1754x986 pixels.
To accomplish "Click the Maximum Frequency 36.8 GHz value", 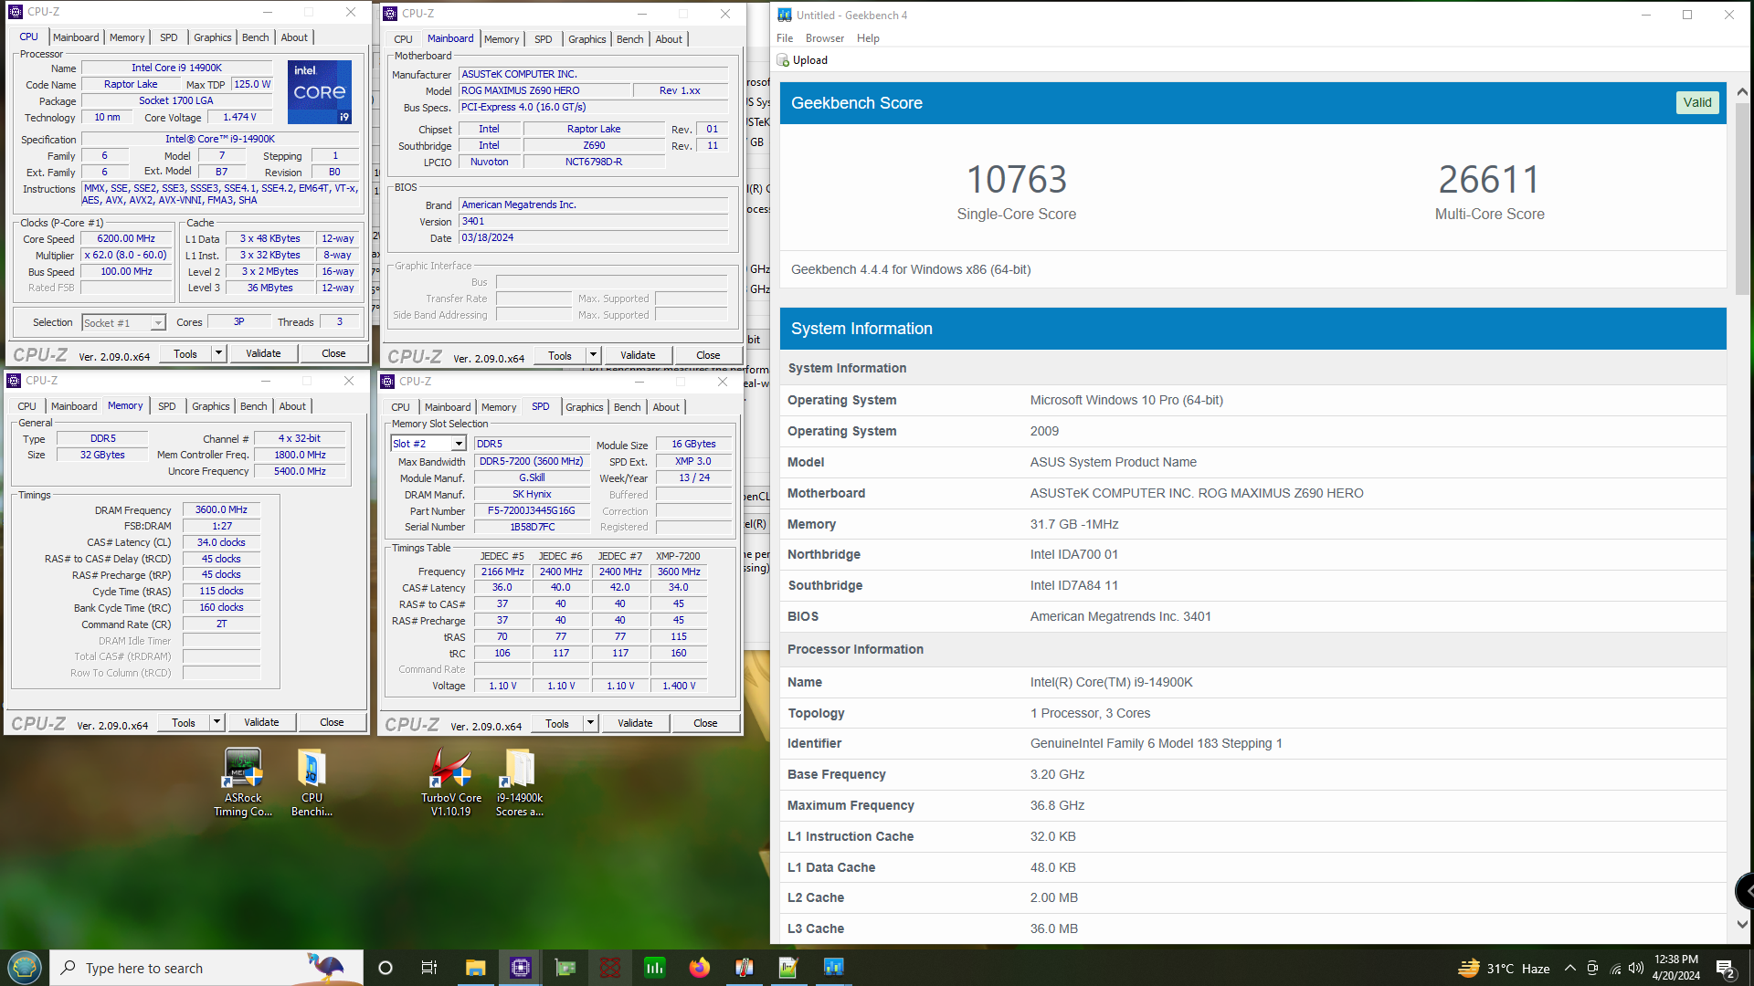I will point(1057,805).
